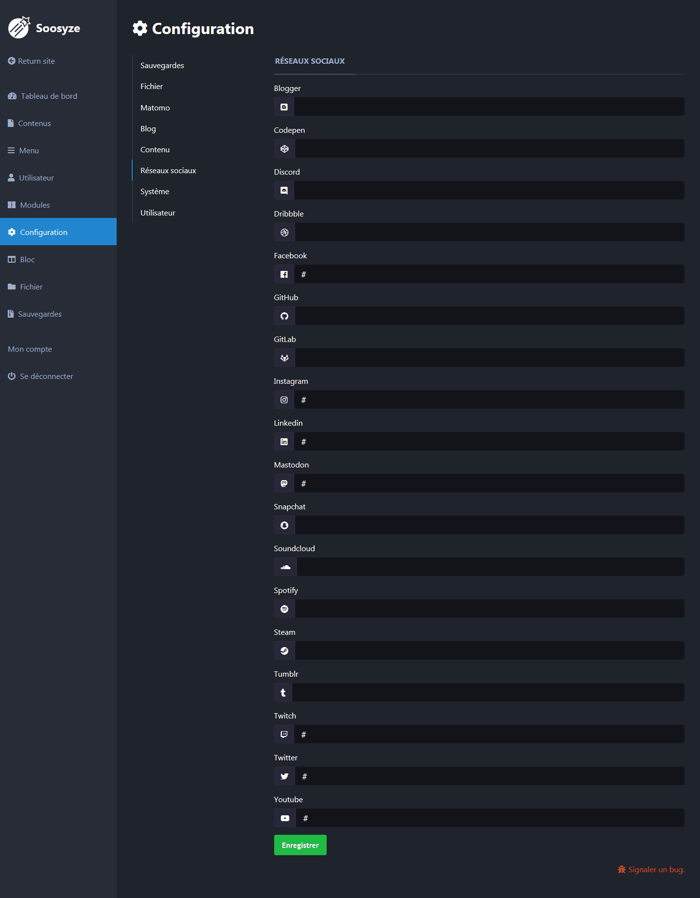Click the Enregistrer button

point(300,845)
